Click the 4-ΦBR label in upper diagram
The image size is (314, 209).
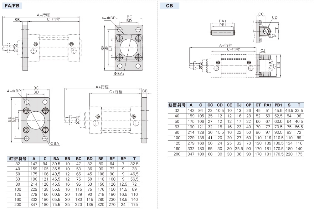point(108,18)
